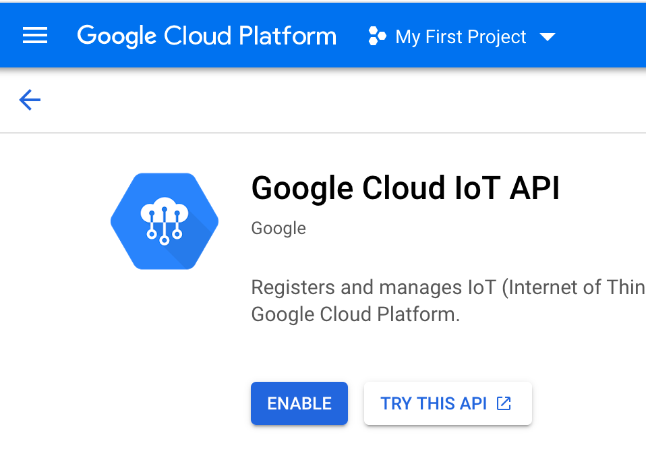The height and width of the screenshot is (456, 646).
Task: Click the dropdown triangle next to project name
Action: pyautogui.click(x=548, y=37)
